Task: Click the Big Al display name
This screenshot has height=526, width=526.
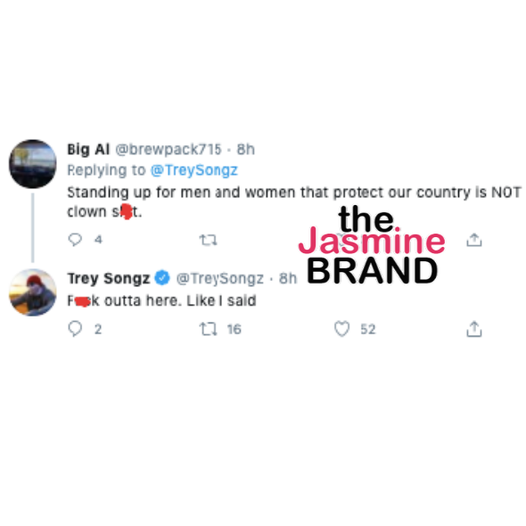Action: (88, 150)
